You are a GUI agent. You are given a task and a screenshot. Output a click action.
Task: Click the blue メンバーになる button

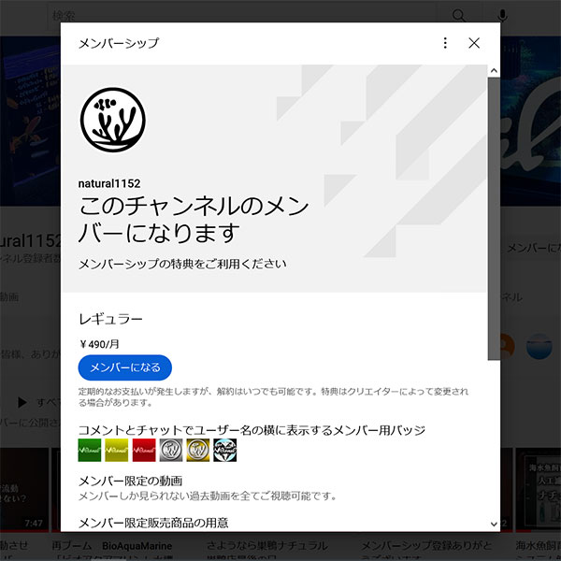coord(125,367)
